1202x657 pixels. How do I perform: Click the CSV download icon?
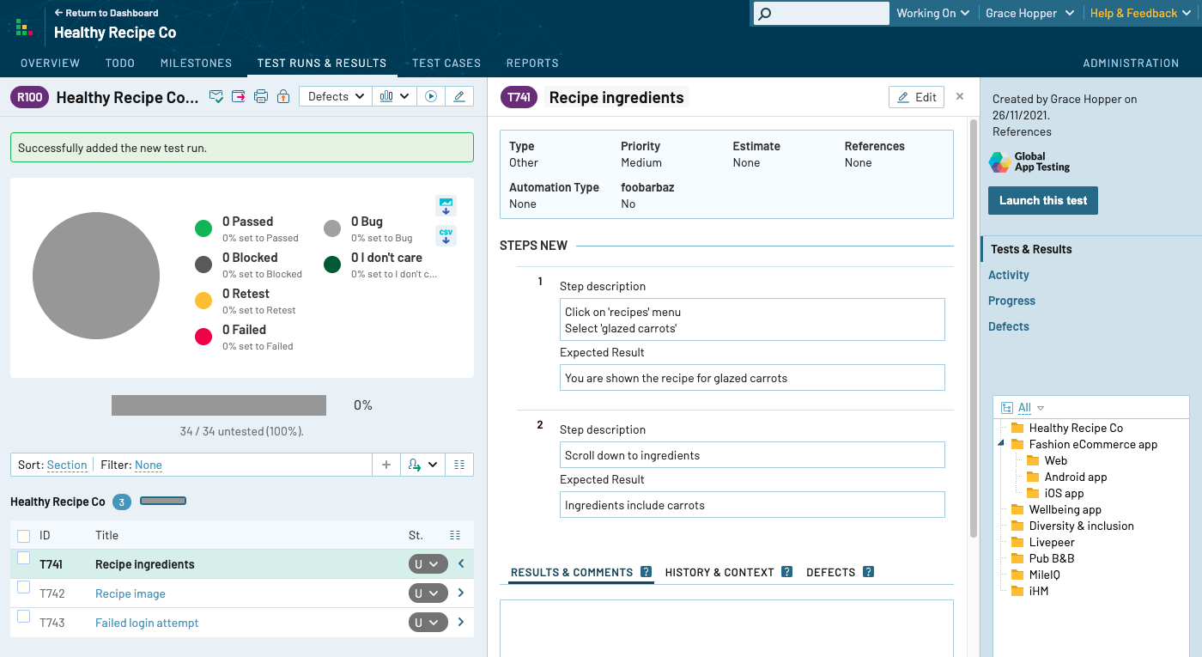[446, 236]
